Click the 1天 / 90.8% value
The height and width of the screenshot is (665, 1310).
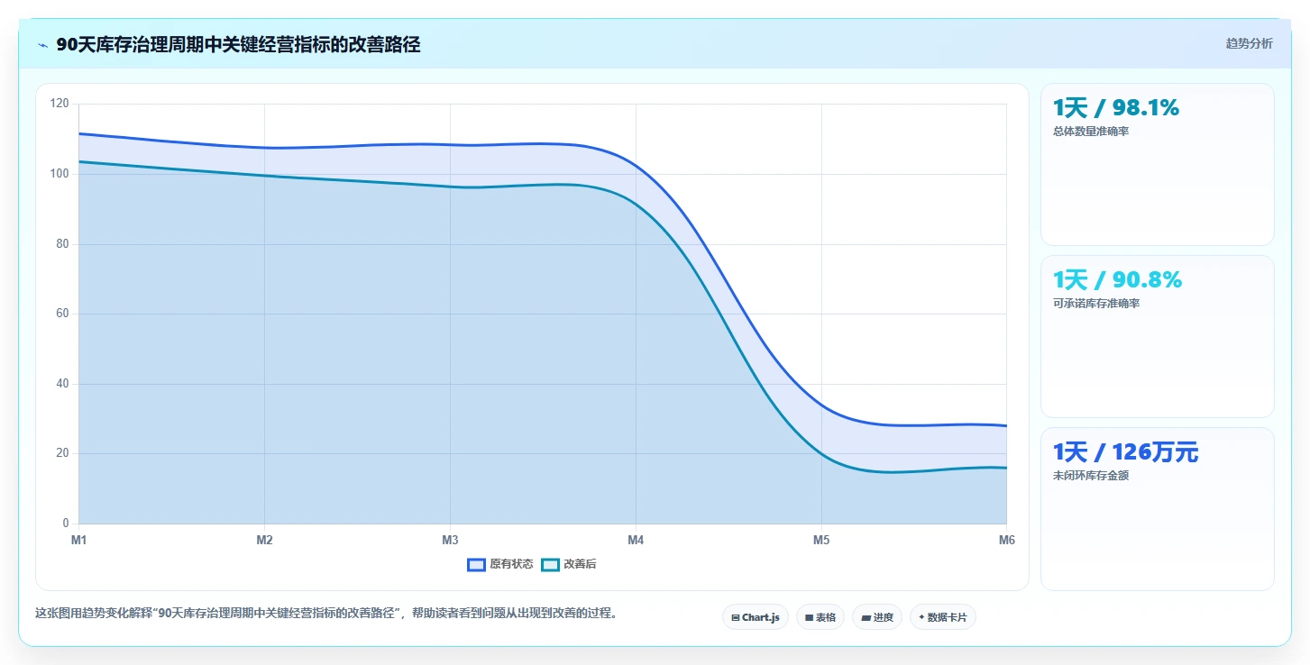click(1117, 280)
